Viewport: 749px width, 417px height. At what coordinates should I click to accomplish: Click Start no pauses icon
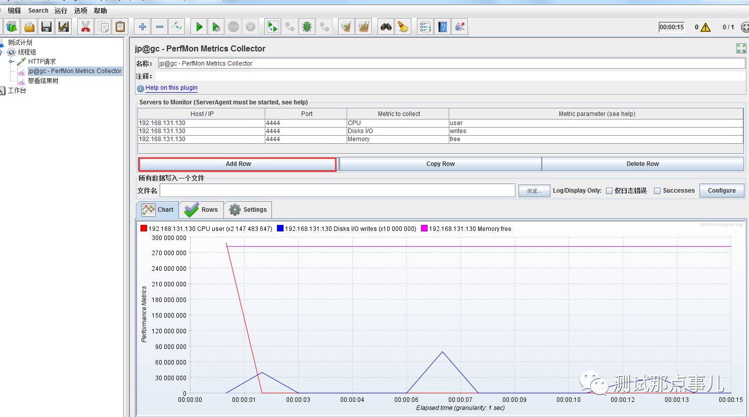tap(216, 27)
